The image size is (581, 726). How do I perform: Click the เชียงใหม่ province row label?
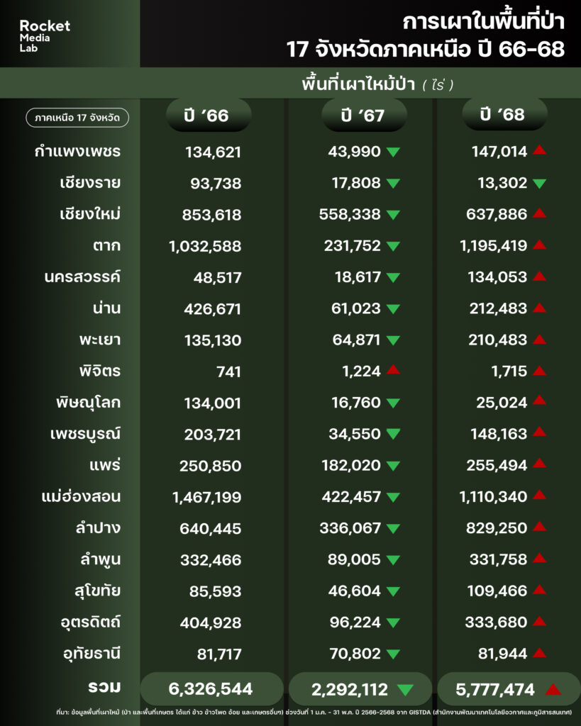pyautogui.click(x=90, y=214)
